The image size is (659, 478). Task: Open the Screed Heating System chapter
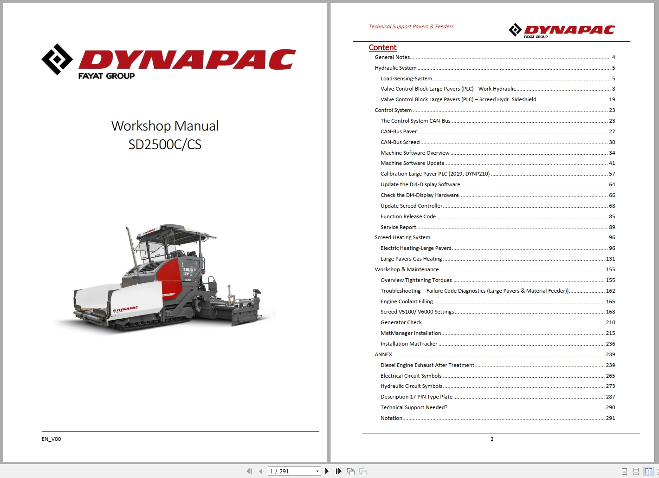(x=402, y=237)
